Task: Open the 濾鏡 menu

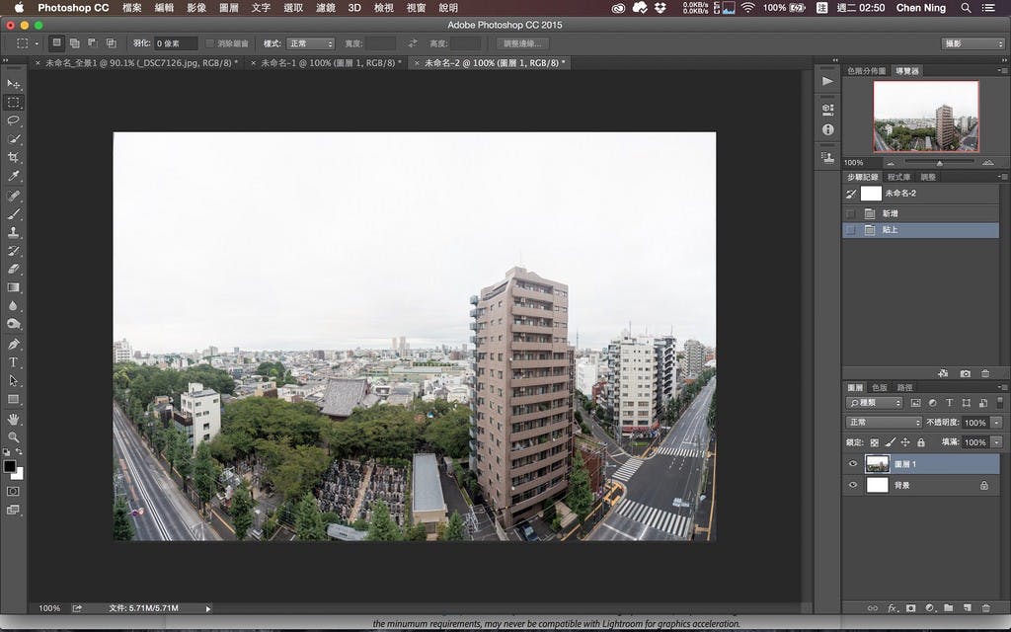Action: pyautogui.click(x=325, y=8)
